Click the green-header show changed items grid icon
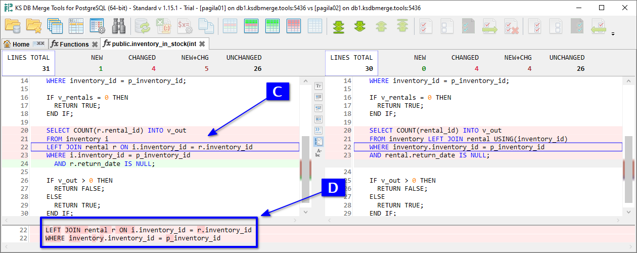This screenshot has width=637, height=253. [251, 26]
